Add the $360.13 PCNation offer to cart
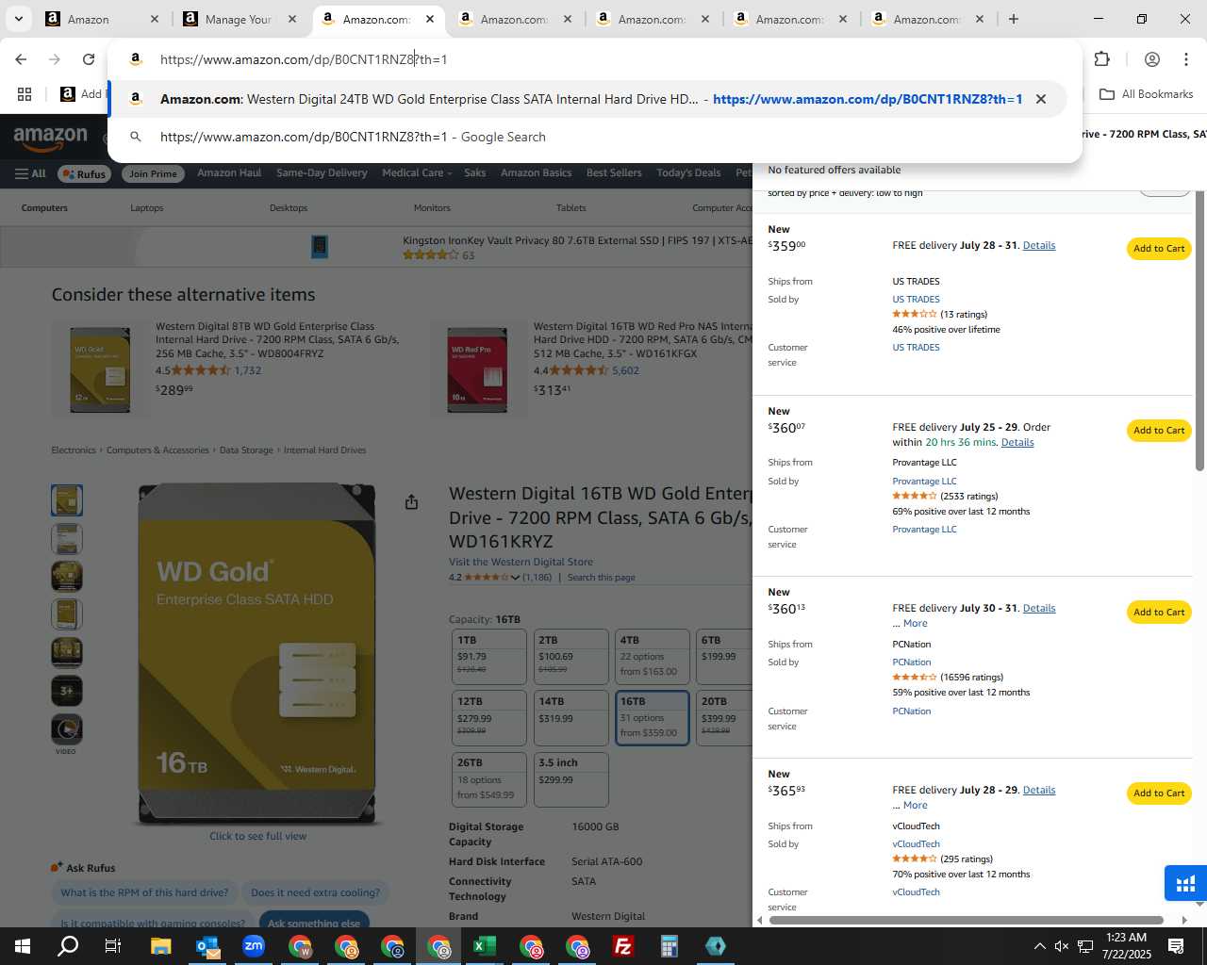This screenshot has height=965, width=1207. (x=1159, y=613)
